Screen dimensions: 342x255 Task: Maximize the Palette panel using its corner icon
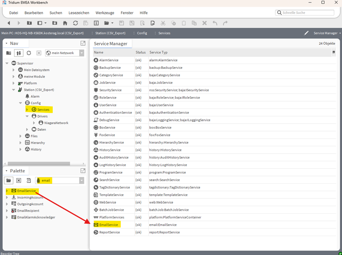click(83, 171)
